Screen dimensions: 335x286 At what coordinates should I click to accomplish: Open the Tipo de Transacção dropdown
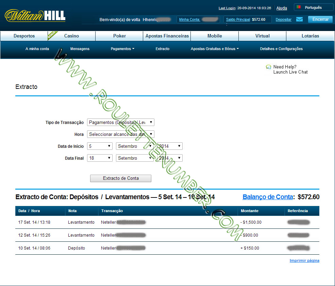pos(120,122)
